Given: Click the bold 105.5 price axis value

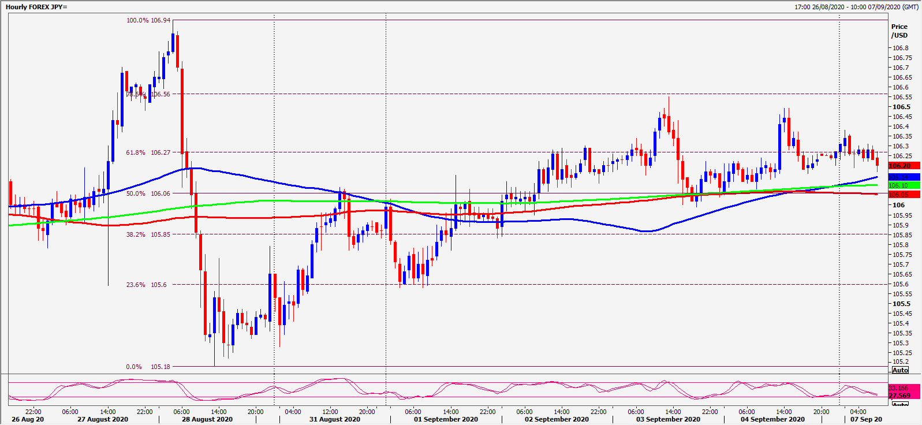Looking at the screenshot, I should pyautogui.click(x=901, y=304).
